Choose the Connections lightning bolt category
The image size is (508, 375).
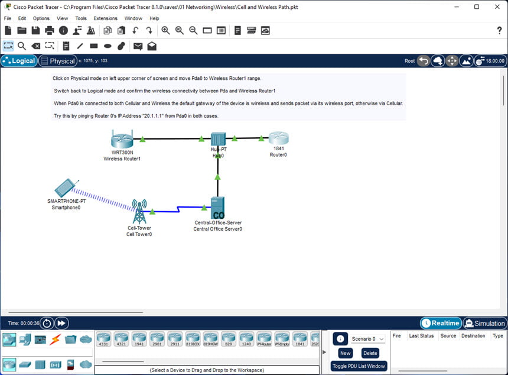[55, 340]
